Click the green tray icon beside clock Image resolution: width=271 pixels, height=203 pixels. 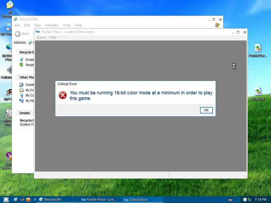click(x=250, y=200)
